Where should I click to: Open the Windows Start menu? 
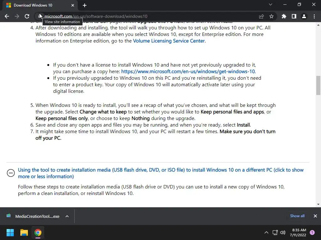10,232
